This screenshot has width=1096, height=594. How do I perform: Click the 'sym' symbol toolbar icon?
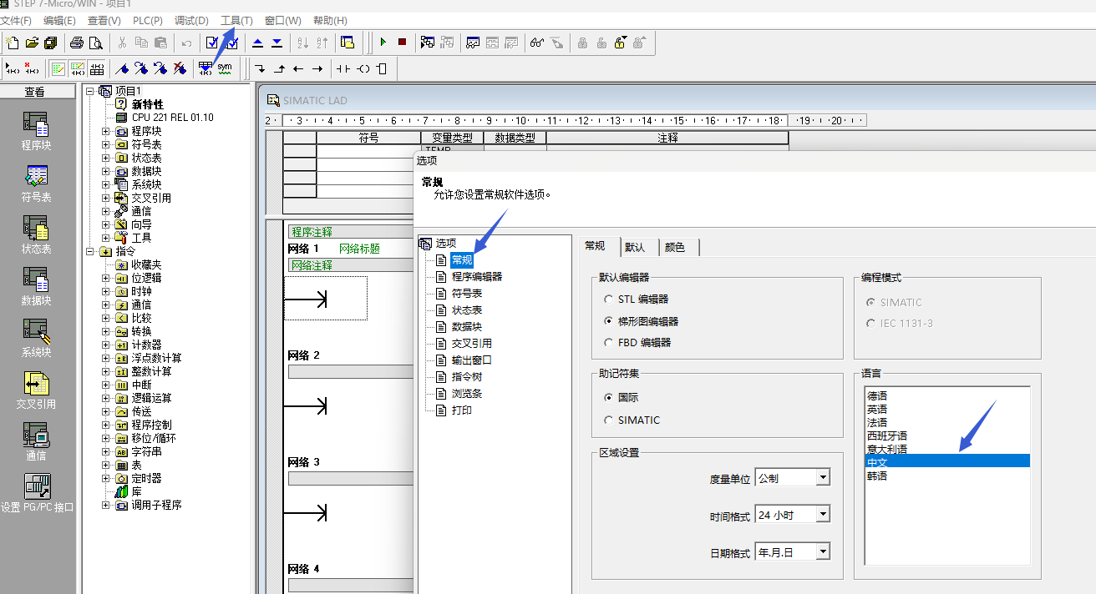225,68
